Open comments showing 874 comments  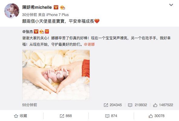tap(111, 116)
